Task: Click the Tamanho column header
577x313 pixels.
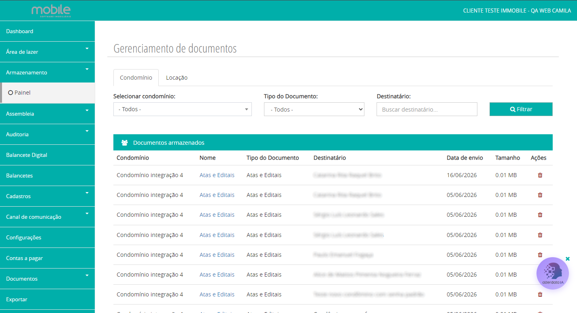Action: point(508,158)
